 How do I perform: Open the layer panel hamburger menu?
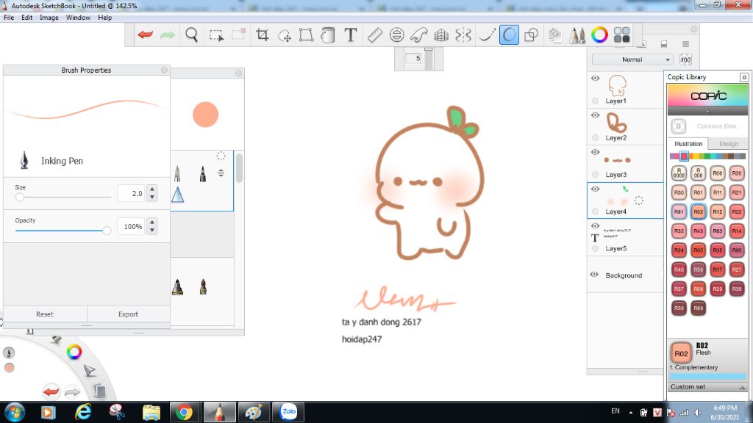pos(685,44)
